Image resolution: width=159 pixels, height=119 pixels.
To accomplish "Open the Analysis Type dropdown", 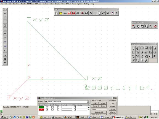I will pos(88,101).
